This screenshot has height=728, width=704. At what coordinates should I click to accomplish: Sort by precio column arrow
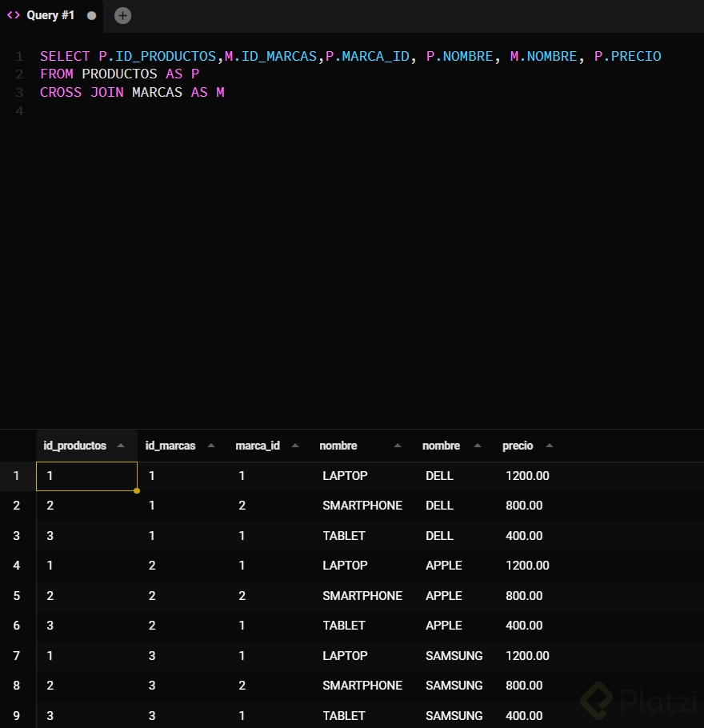click(550, 446)
